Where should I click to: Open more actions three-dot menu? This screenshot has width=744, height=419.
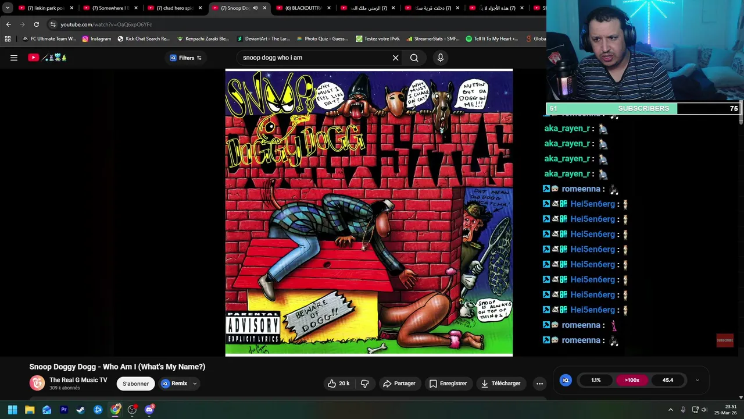point(539,384)
